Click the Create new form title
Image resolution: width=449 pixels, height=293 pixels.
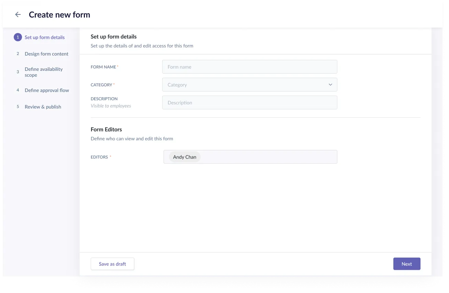point(59,14)
